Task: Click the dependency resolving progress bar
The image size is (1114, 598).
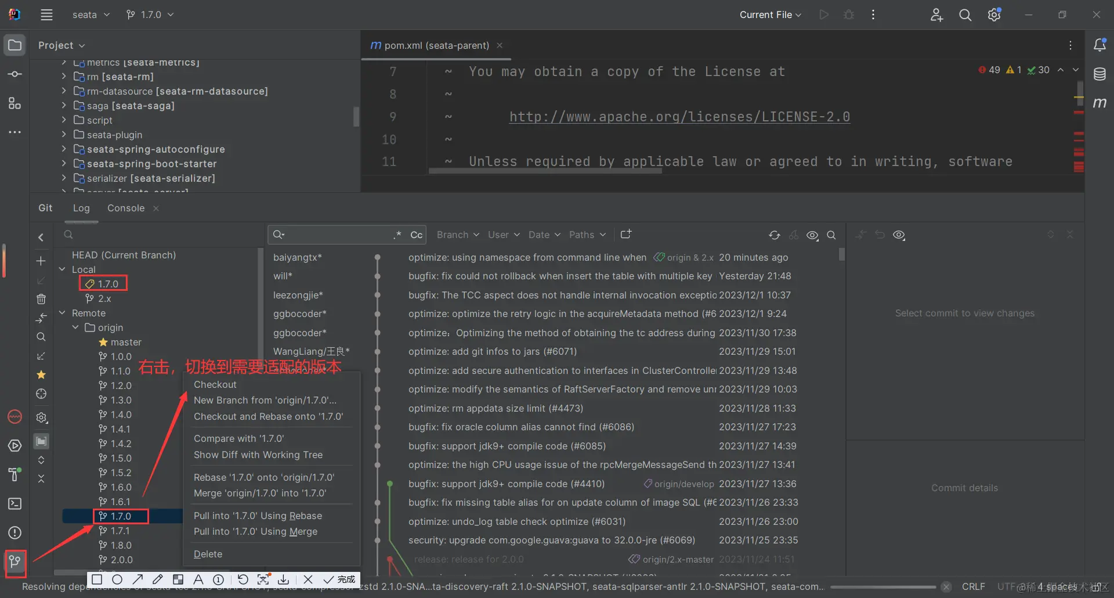Action: pos(882,587)
